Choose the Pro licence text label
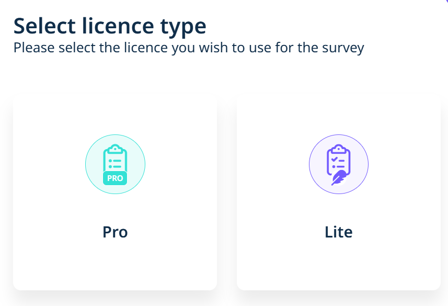The height and width of the screenshot is (306, 448). point(115,232)
